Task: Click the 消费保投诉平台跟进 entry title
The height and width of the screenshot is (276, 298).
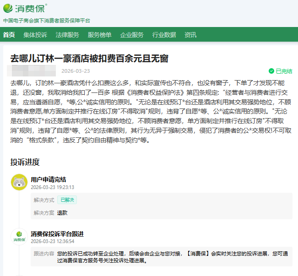Action: point(57,234)
